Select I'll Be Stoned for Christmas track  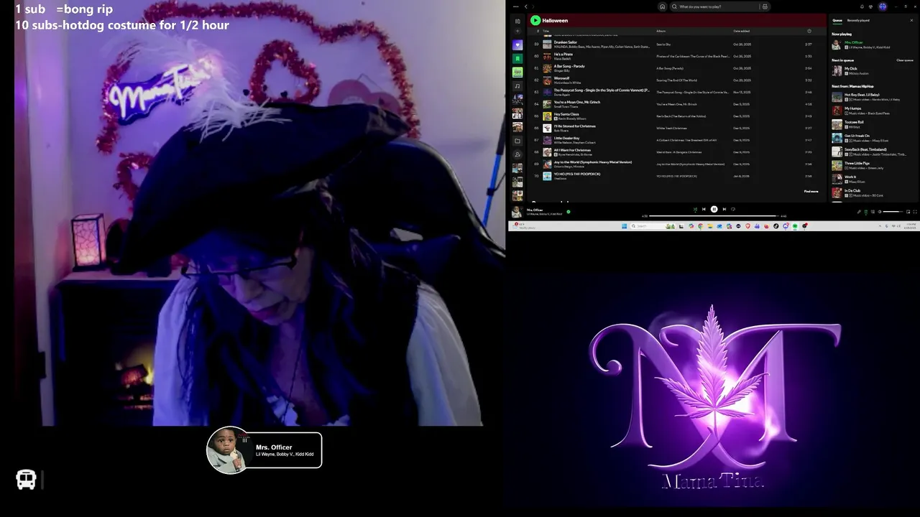pos(678,128)
